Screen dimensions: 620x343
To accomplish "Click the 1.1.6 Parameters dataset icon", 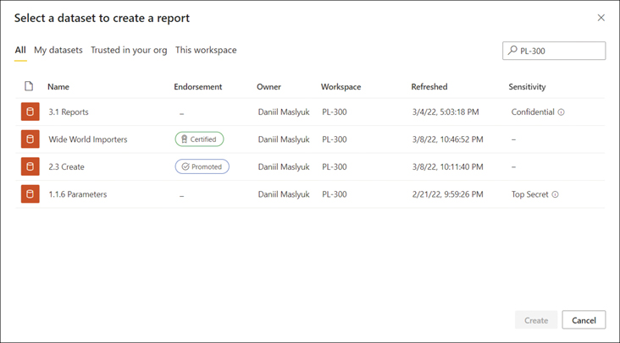I will pos(30,194).
